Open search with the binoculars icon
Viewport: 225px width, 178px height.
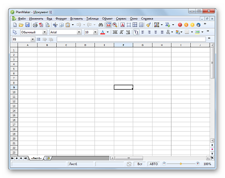coord(101,25)
